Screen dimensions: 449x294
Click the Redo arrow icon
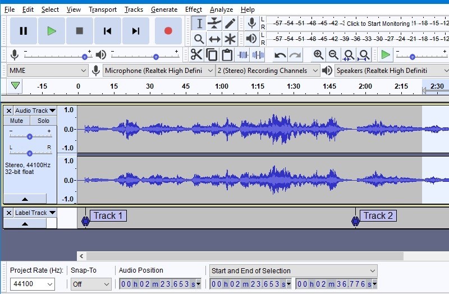click(x=295, y=54)
